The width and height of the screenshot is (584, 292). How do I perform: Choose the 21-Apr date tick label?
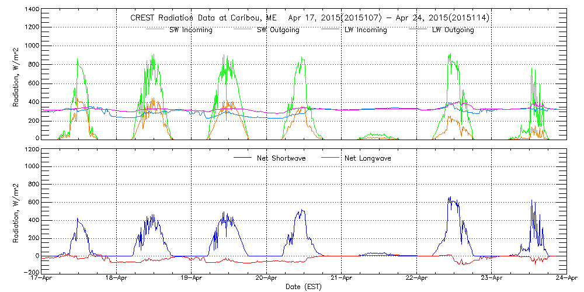click(341, 279)
